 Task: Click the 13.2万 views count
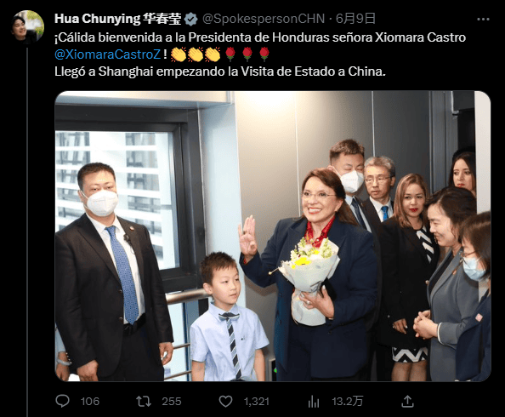click(348, 402)
